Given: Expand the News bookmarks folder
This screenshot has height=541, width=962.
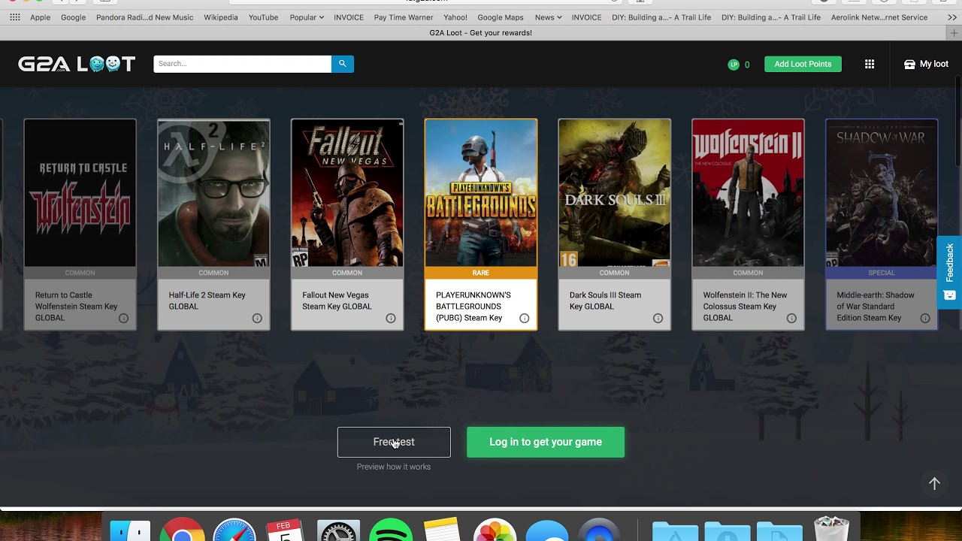Looking at the screenshot, I should coord(548,17).
